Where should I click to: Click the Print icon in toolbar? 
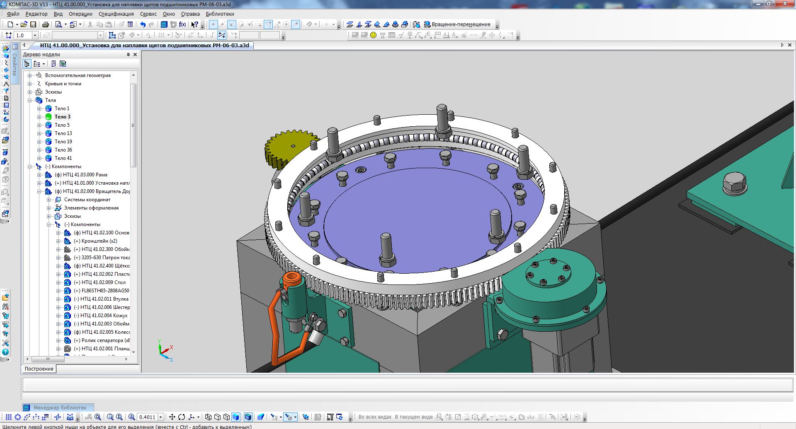click(x=46, y=25)
